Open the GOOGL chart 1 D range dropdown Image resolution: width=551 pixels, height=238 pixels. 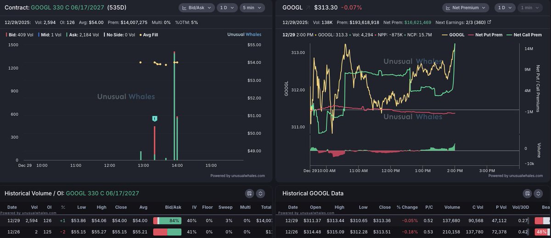[505, 8]
